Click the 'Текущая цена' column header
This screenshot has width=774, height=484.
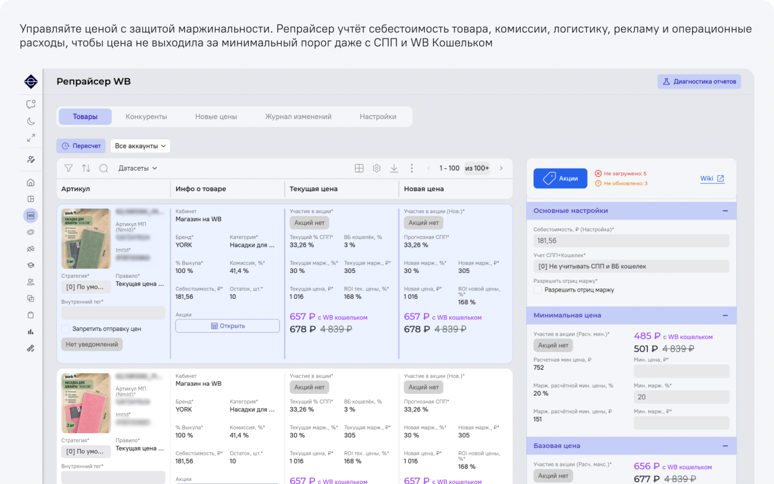[314, 189]
